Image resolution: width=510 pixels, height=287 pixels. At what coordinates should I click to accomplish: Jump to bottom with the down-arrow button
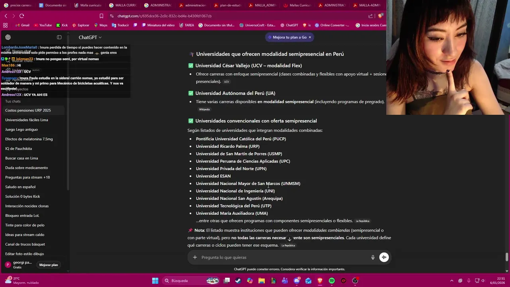point(290,239)
